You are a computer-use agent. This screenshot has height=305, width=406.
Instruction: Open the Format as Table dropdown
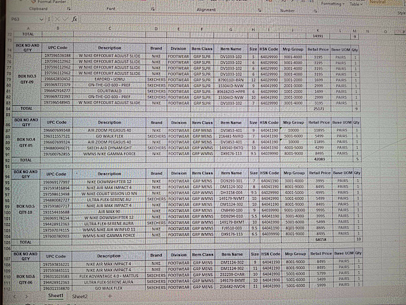[x=356, y=4]
